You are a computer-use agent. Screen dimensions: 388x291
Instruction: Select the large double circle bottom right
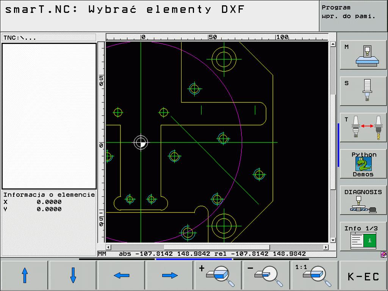pos(224,226)
